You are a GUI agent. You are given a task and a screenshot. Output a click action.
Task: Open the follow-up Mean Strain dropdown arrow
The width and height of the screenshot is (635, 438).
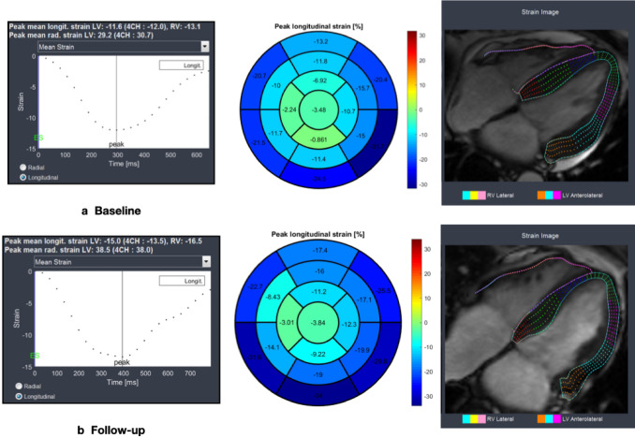[x=206, y=261]
